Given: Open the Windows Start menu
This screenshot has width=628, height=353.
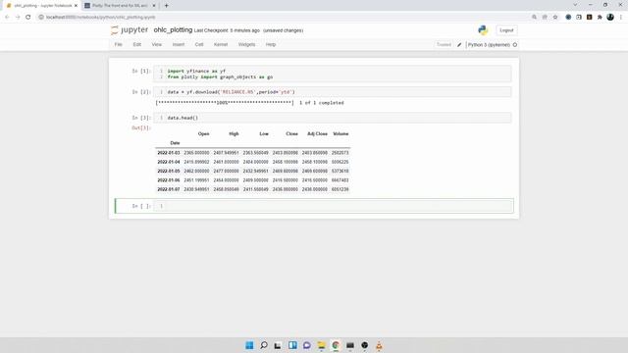Looking at the screenshot, I should [x=249, y=345].
